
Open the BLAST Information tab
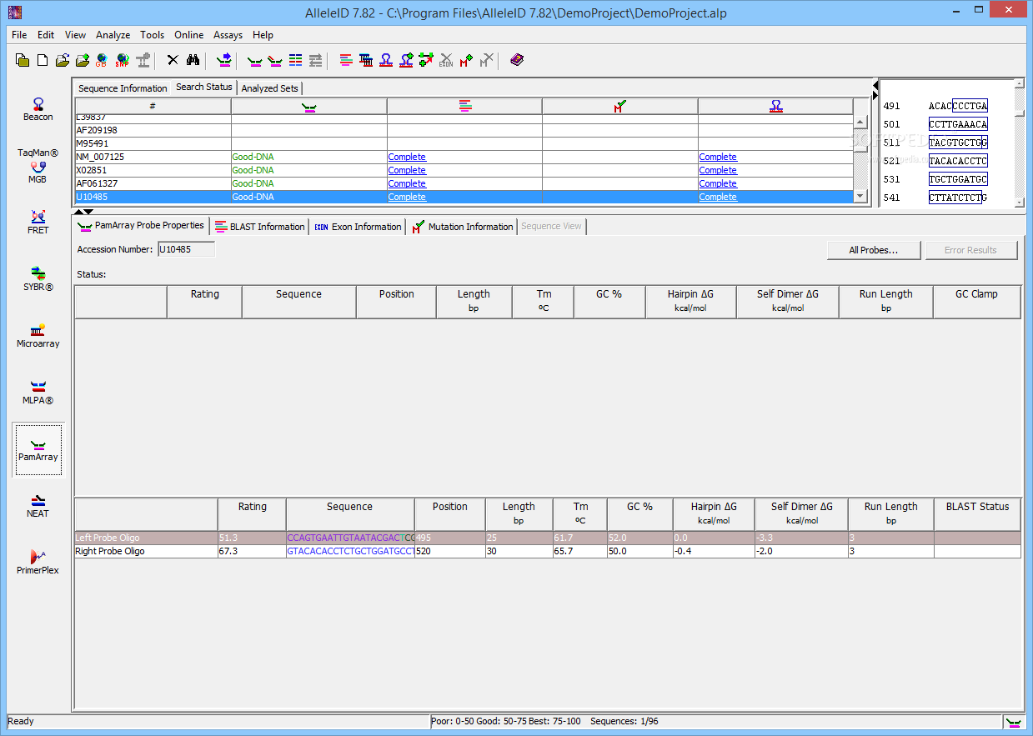click(259, 227)
